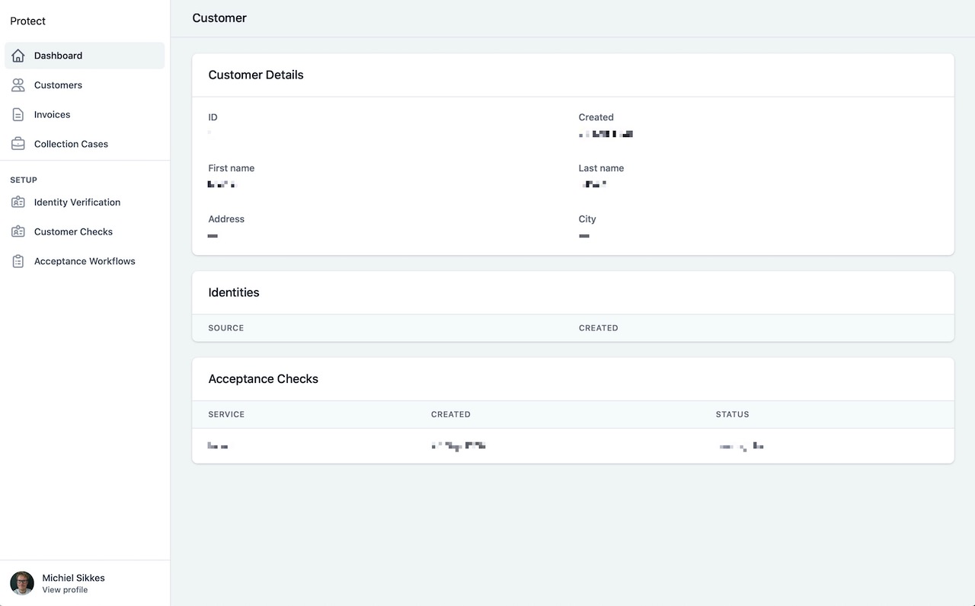Click the Invoices document icon
Viewport: 975px width, 606px height.
pyautogui.click(x=18, y=115)
